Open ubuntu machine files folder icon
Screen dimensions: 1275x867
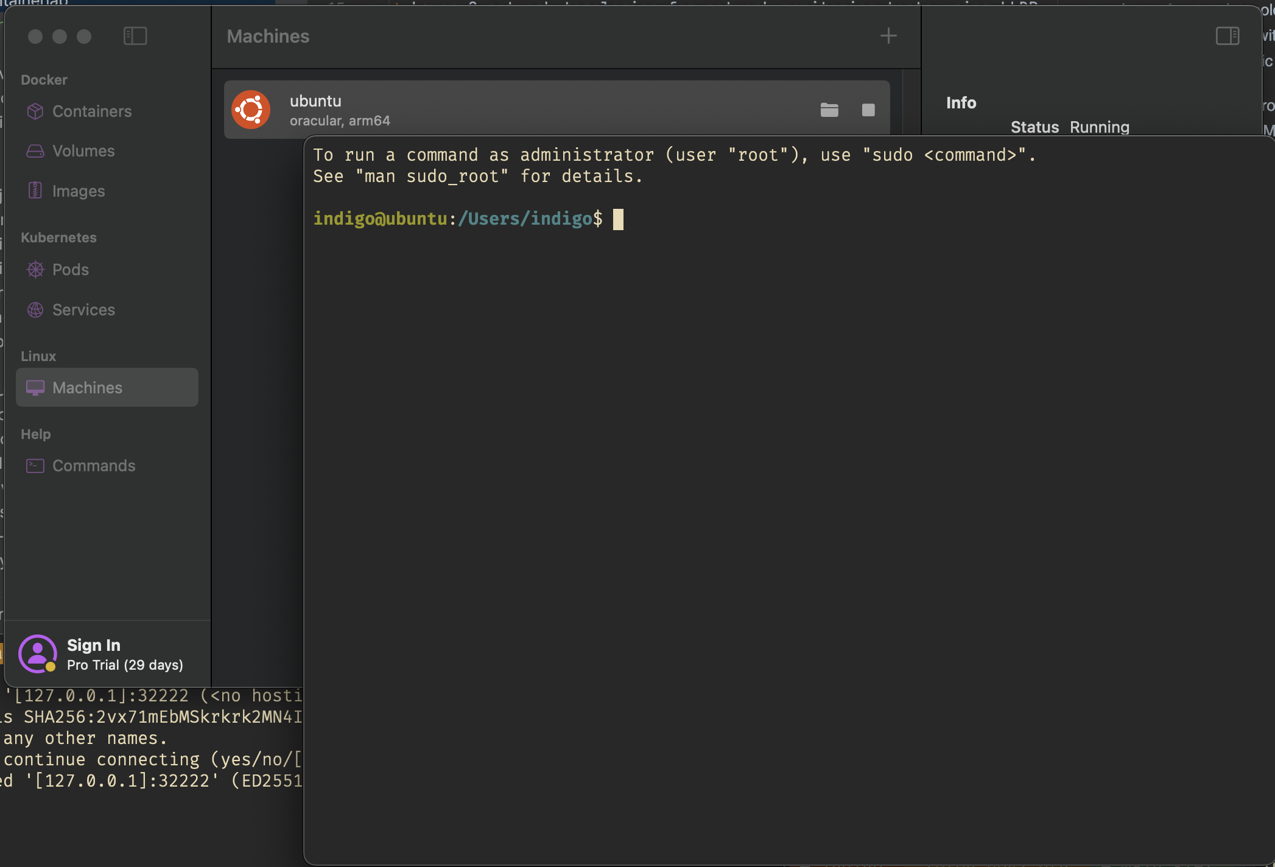pos(829,110)
